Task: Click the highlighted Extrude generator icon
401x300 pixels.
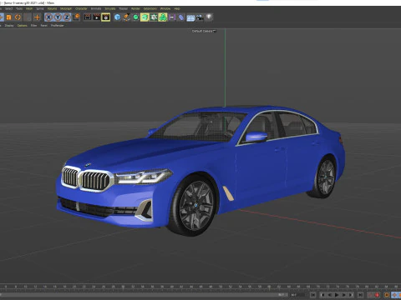Action: click(145, 17)
